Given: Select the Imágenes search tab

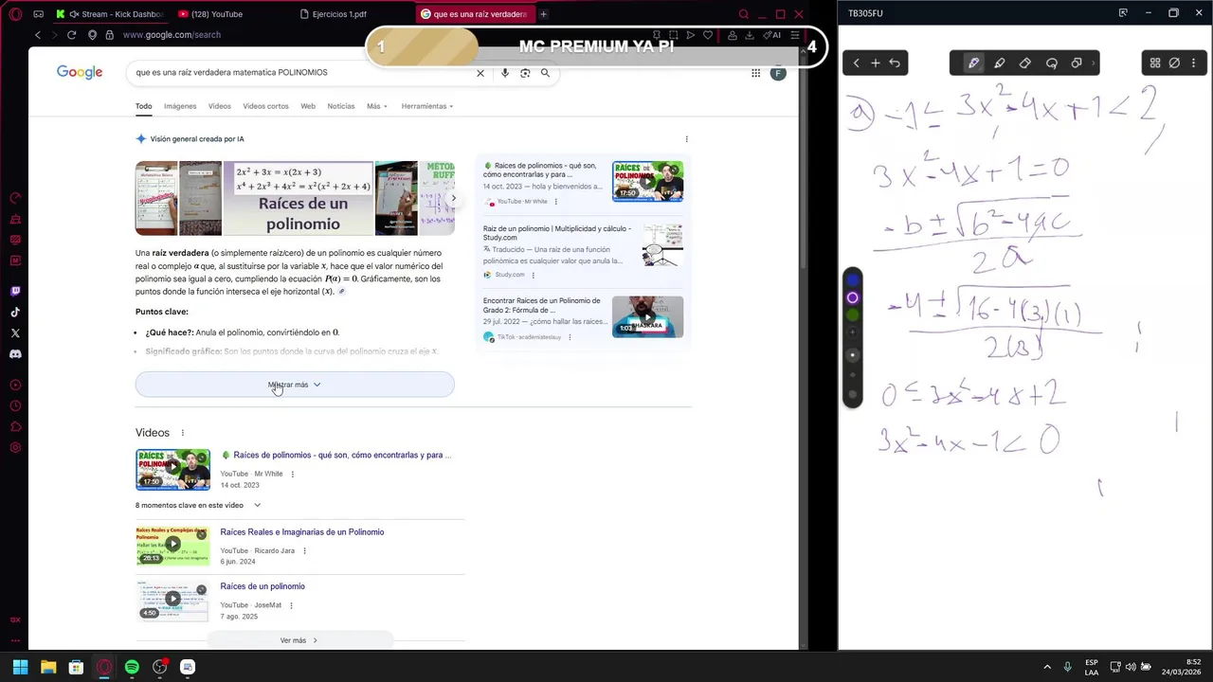Looking at the screenshot, I should point(180,106).
